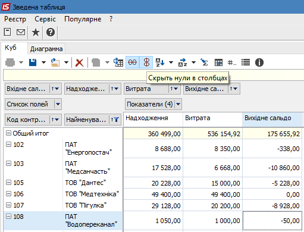Click the Вихідне сальдо column header
304x232 pixels.
[x=272, y=120]
